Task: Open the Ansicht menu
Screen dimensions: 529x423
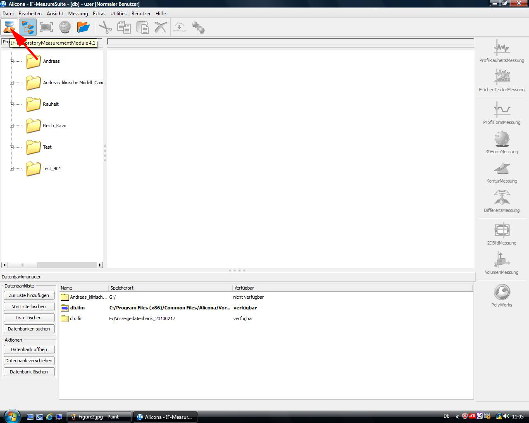Action: 55,14
